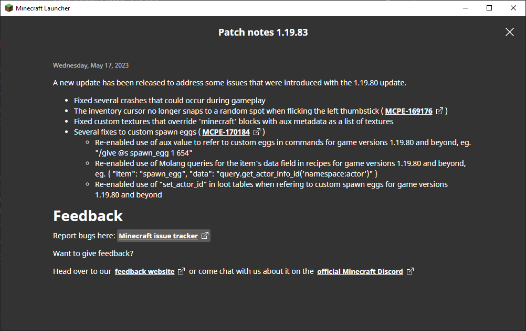526x331 pixels.
Task: Open the official Minecraft Discord link
Action: [360, 271]
